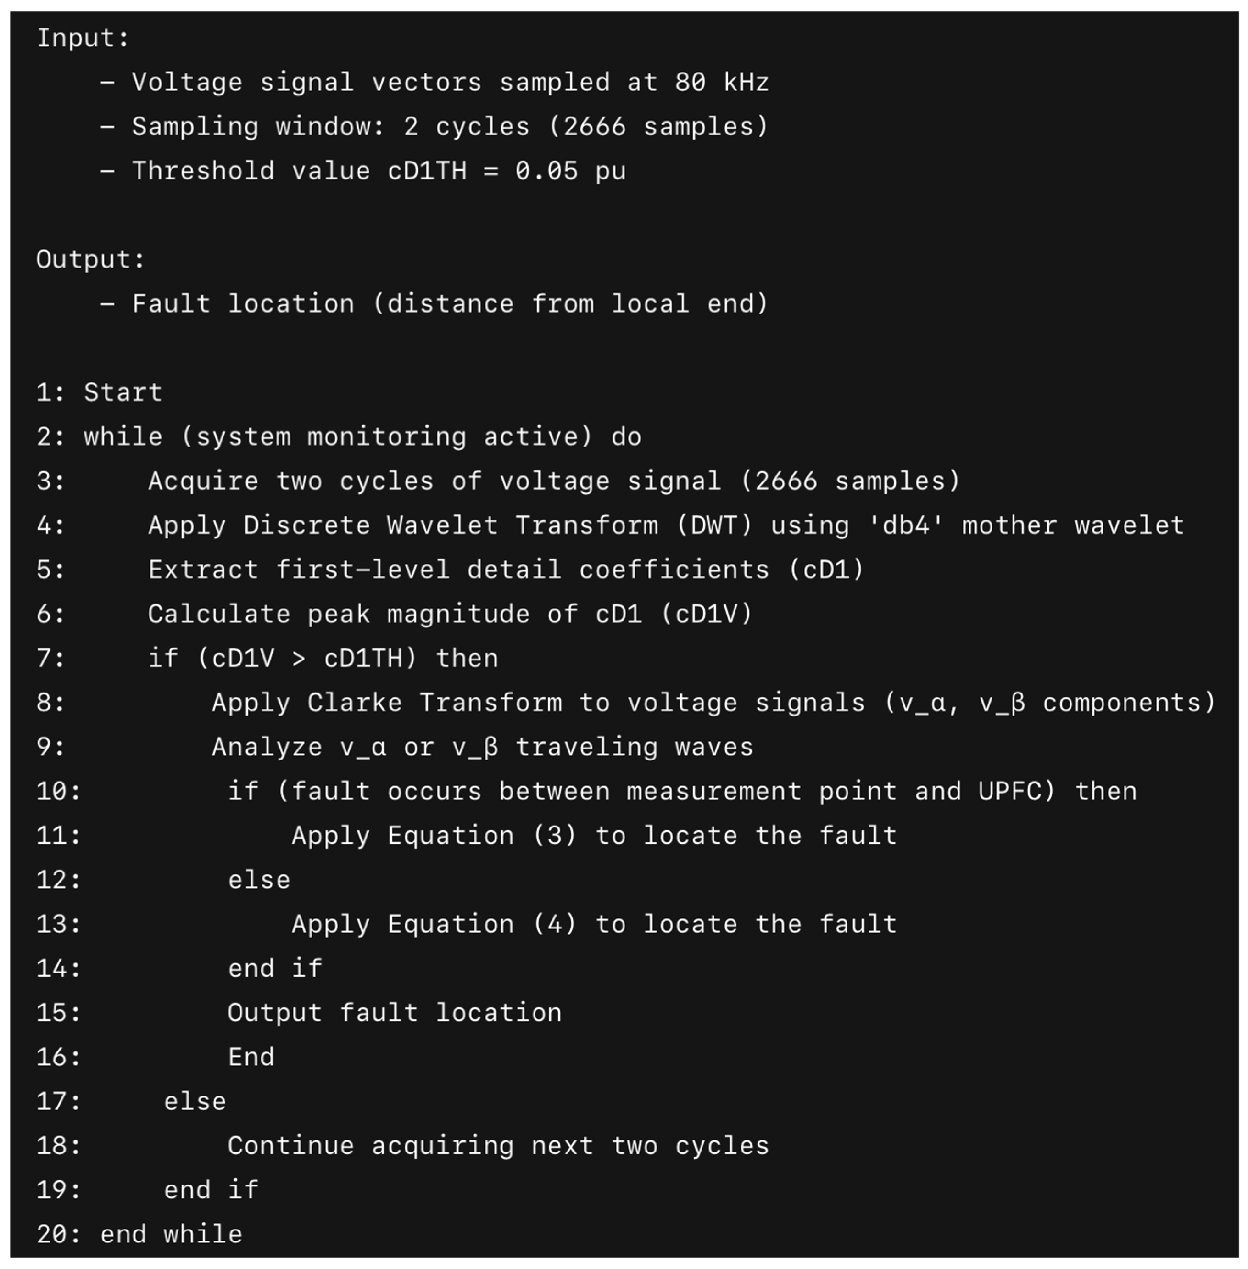Click the 'while (system monitoring active) do' line
The image size is (1248, 1269).
click(362, 437)
